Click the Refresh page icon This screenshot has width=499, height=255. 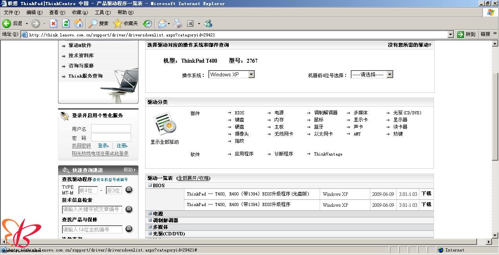[66, 24]
